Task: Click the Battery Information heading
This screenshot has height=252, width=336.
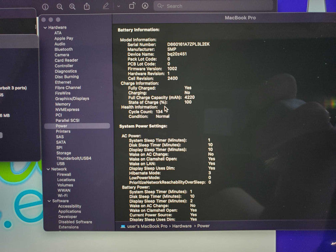Action: tap(139, 30)
